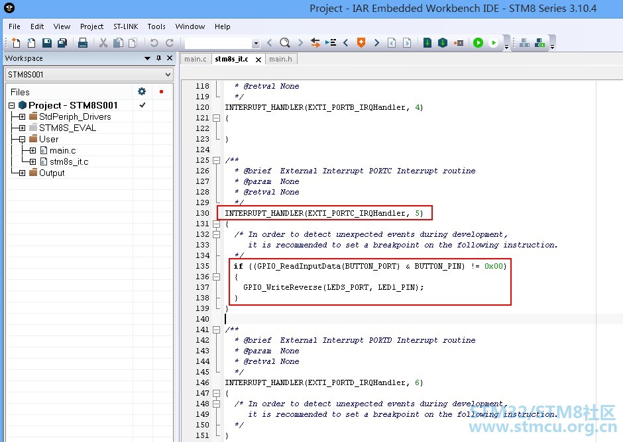Image resolution: width=623 pixels, height=442 pixels.
Task: Click the Toggle Breakpoint icon
Action: point(459,42)
